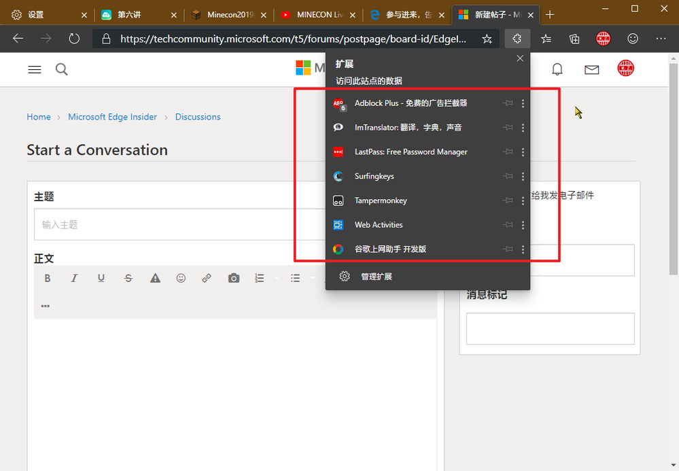The width and height of the screenshot is (679, 471).
Task: Insert a bulleted list
Action: tap(296, 279)
